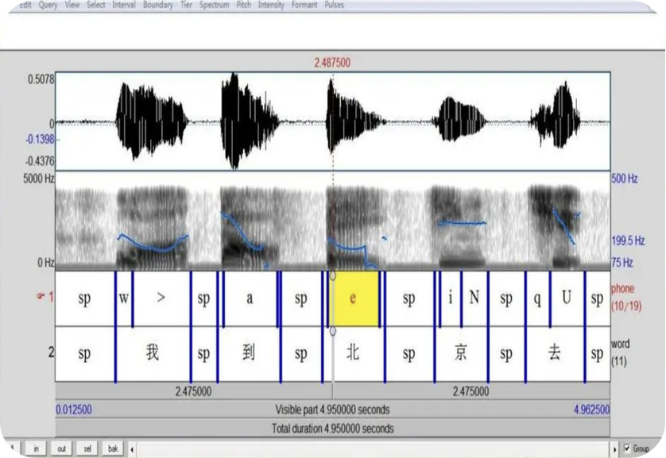Open the Formant menu

click(x=304, y=5)
